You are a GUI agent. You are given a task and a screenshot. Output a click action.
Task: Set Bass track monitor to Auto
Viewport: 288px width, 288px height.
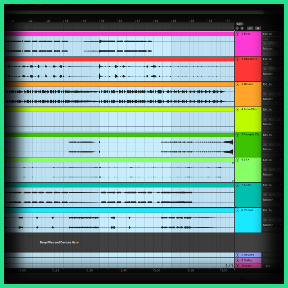coord(272,44)
